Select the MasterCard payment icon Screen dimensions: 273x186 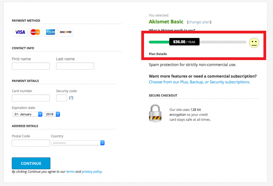[35, 32]
